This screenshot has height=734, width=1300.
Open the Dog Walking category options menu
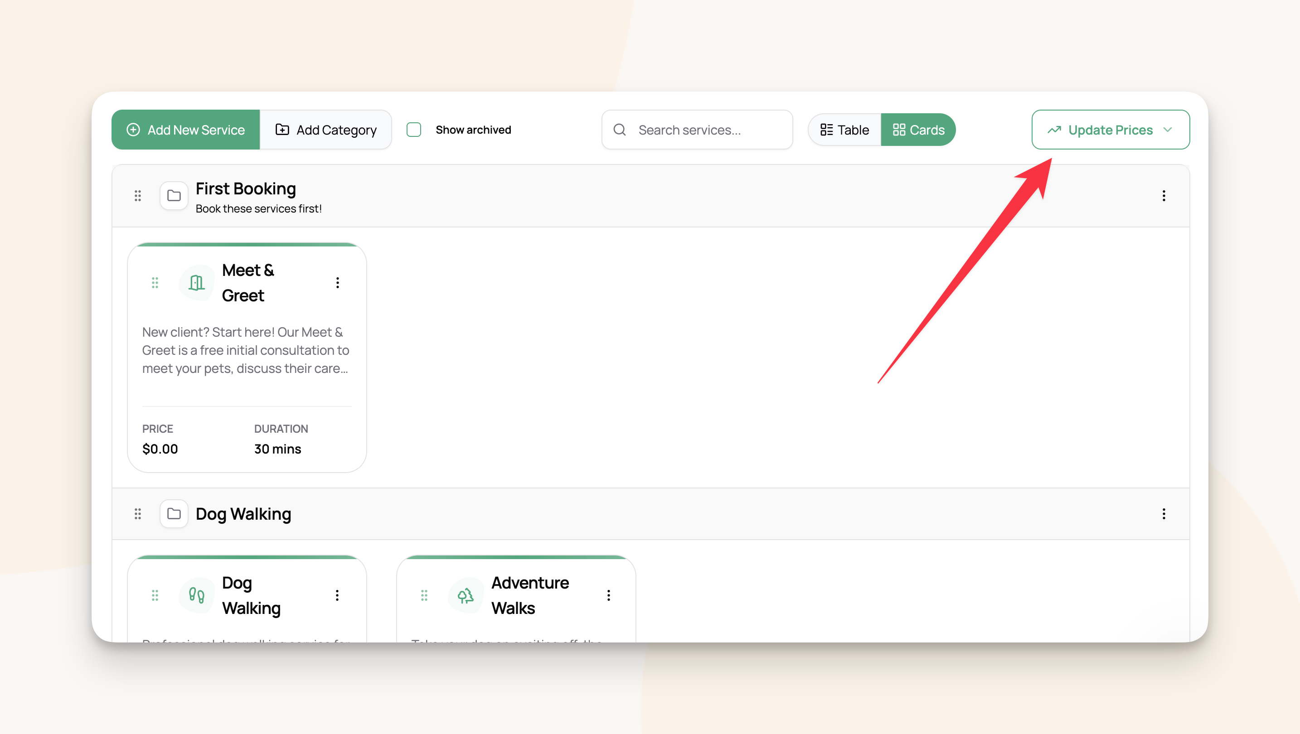tap(1164, 514)
